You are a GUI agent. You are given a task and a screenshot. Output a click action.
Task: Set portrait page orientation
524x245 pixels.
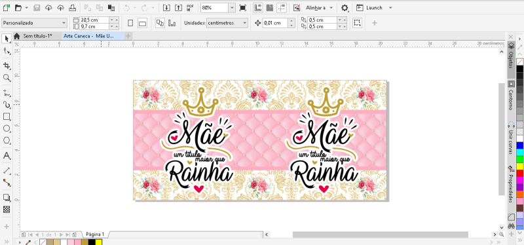pyautogui.click(x=130, y=23)
